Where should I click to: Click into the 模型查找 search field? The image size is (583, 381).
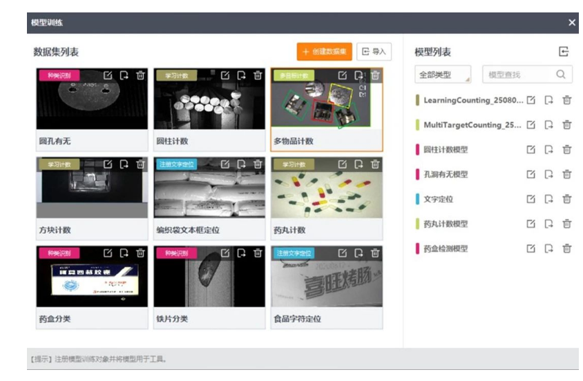click(518, 75)
